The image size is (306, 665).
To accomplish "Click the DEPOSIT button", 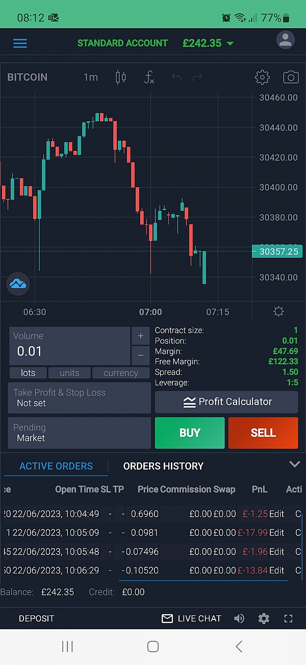I will pyautogui.click(x=36, y=618).
